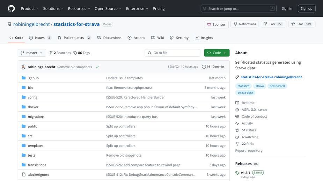Open the Open Source navigation dropdown
Image resolution: width=323 pixels, height=181 pixels.
pos(108,8)
